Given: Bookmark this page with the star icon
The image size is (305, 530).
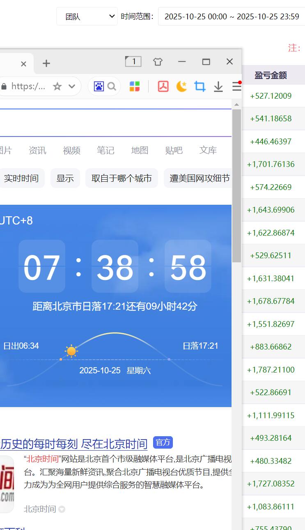Looking at the screenshot, I should point(57,86).
